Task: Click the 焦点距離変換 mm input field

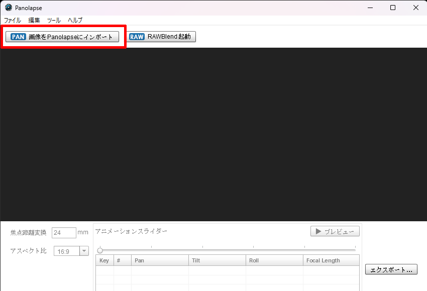Action: point(64,233)
